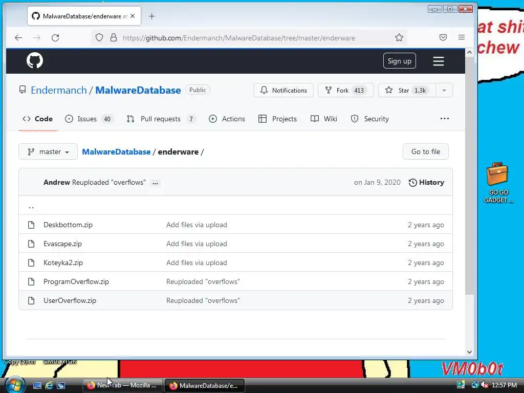Open the Wiki tab
Viewport: 524px width, 393px height.
pyautogui.click(x=324, y=119)
